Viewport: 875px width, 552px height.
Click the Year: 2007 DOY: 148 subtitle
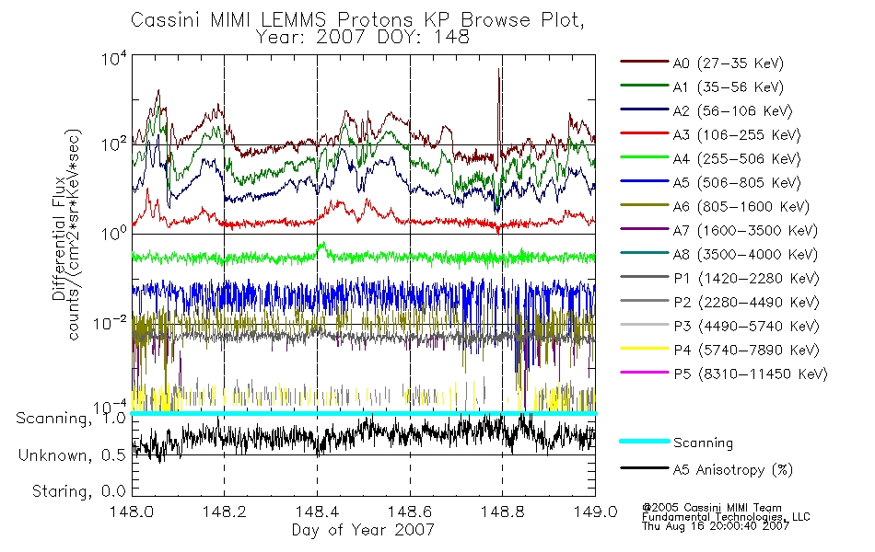tap(363, 38)
